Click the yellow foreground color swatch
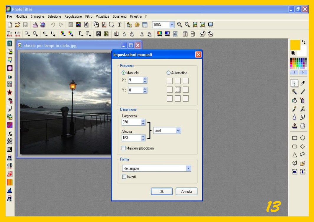 [x=295, y=45]
